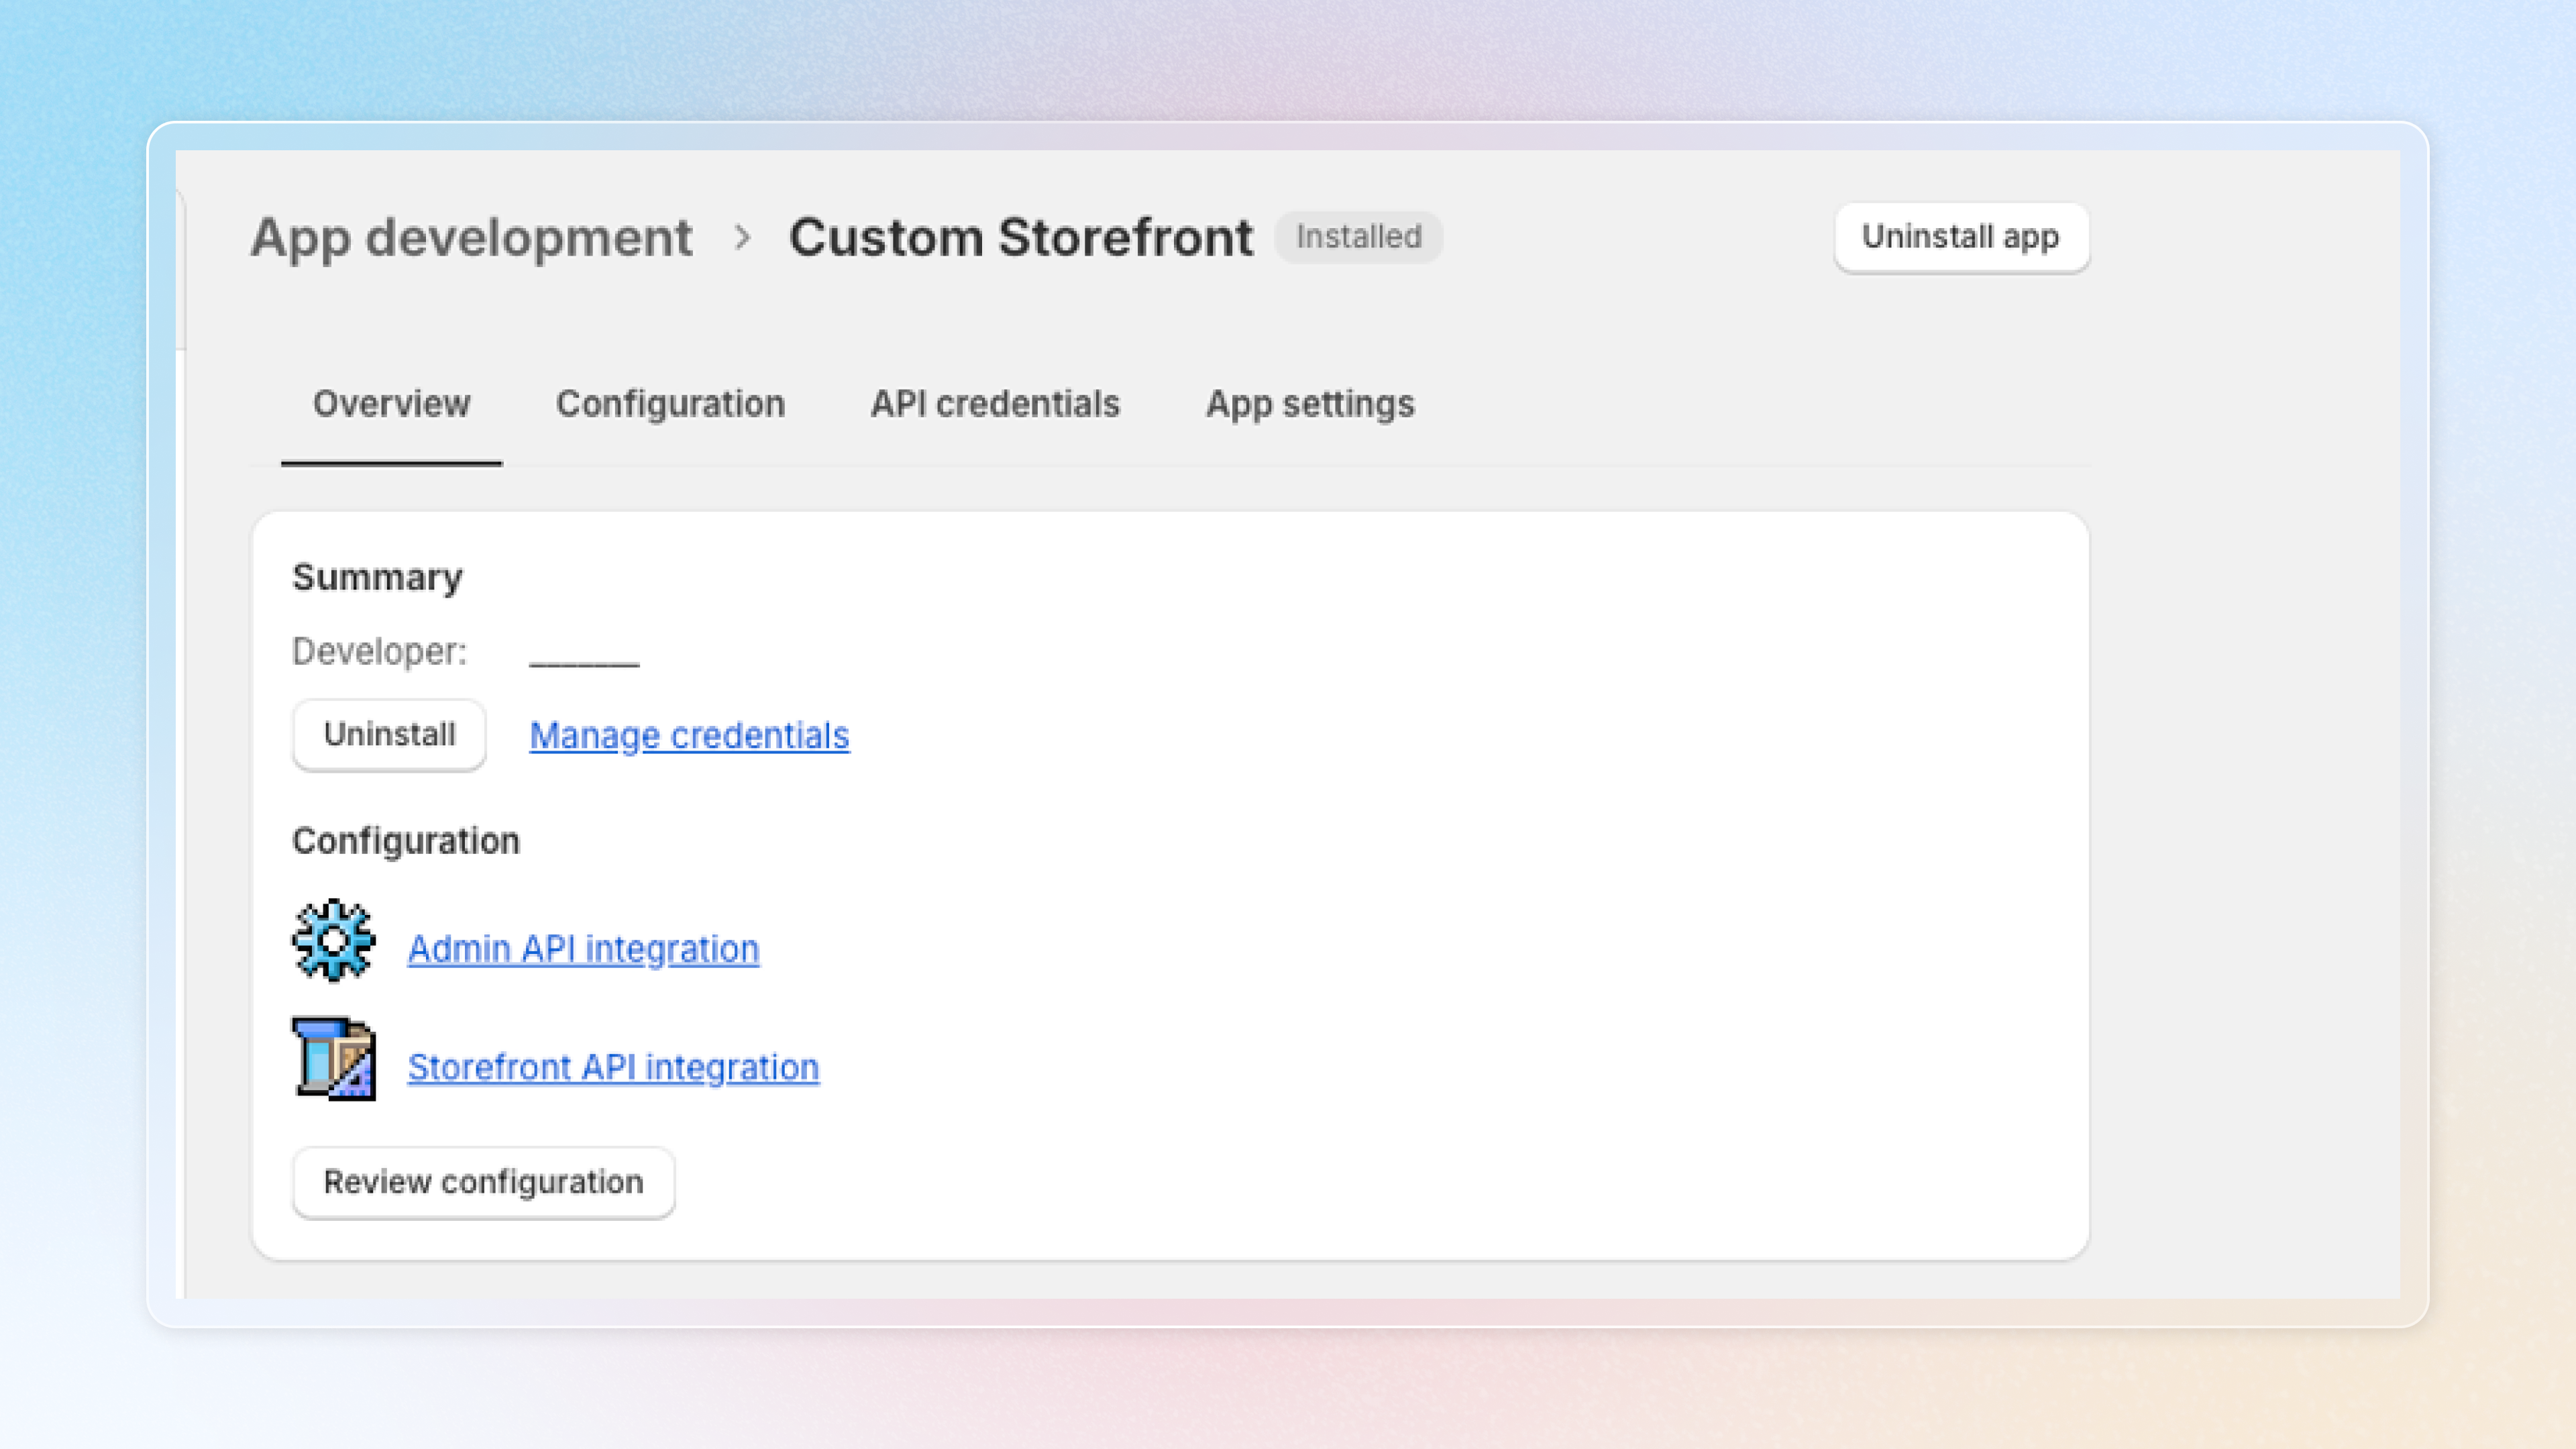Switch to the Configuration tab
The image size is (2576, 1449).
pos(670,404)
